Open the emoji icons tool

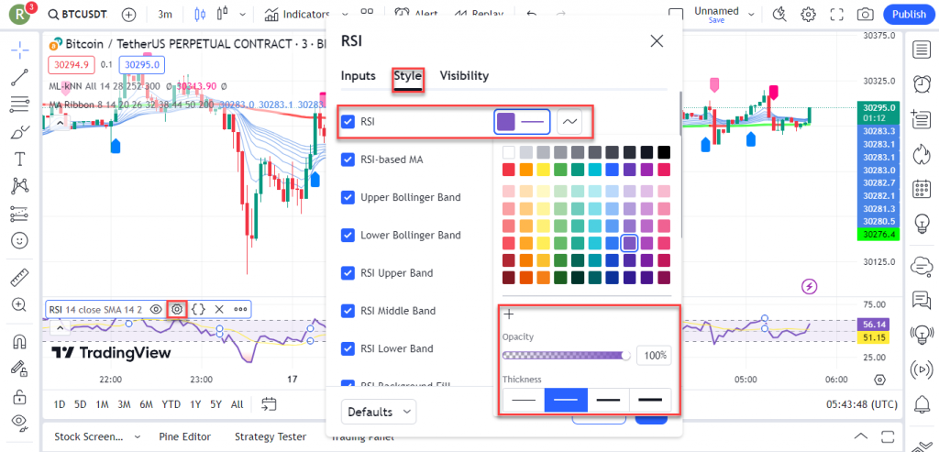pyautogui.click(x=20, y=240)
